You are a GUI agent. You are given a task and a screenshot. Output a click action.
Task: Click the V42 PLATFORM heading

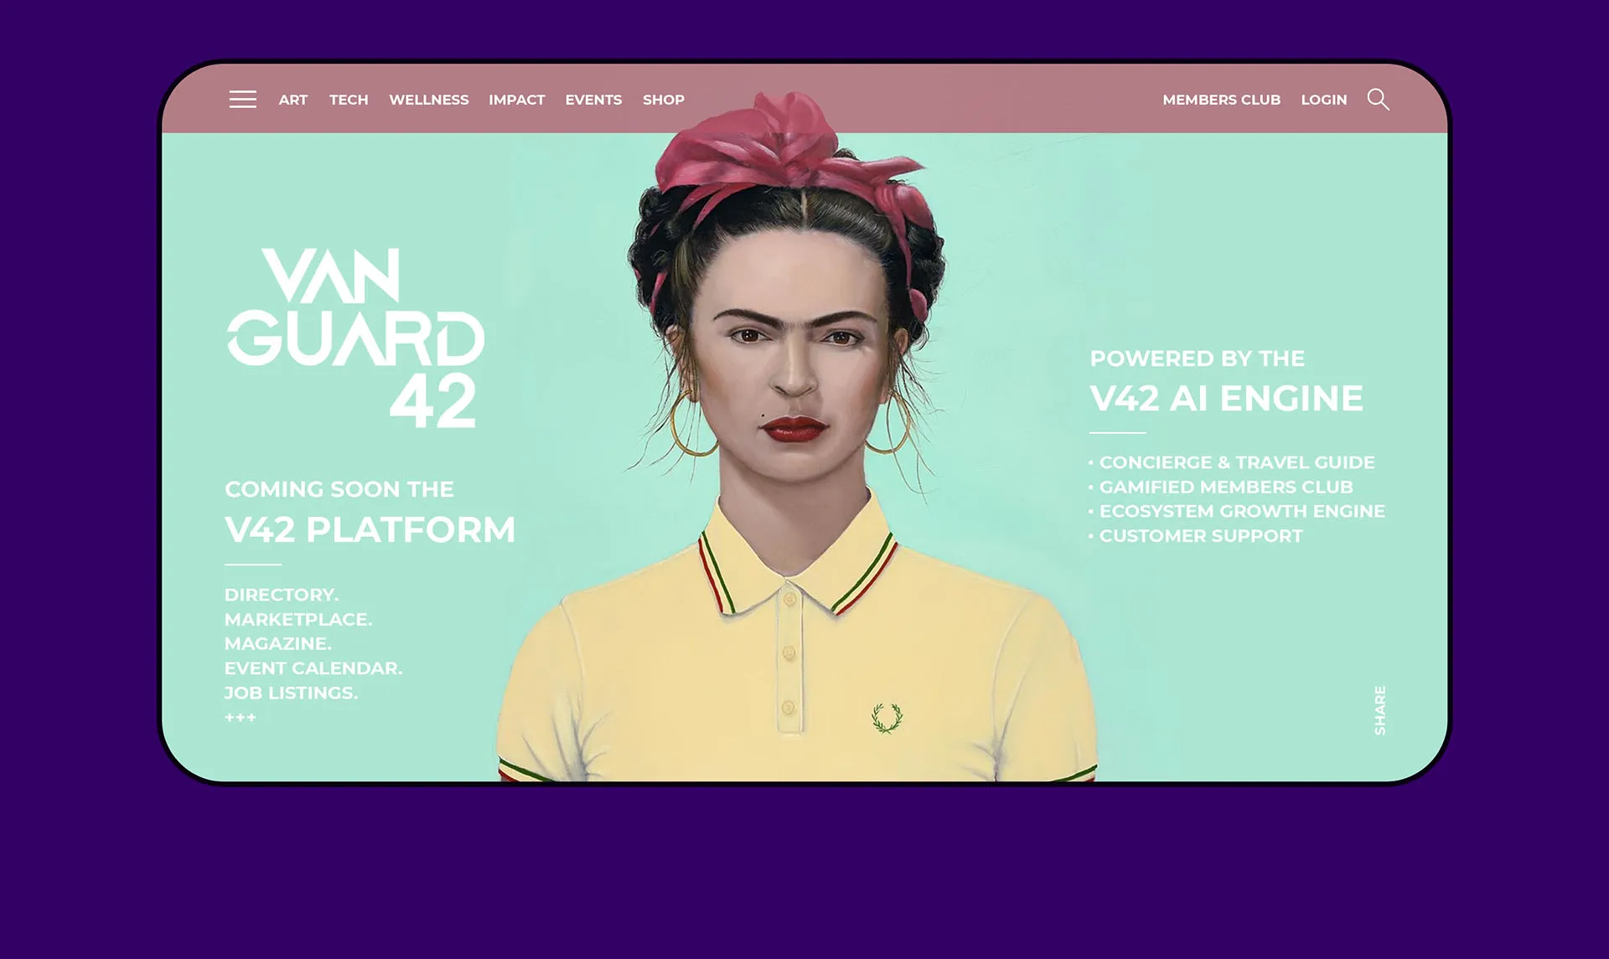click(x=370, y=530)
